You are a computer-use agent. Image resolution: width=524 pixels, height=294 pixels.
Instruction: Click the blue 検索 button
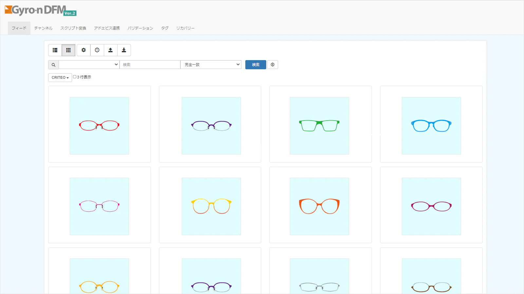pos(256,65)
